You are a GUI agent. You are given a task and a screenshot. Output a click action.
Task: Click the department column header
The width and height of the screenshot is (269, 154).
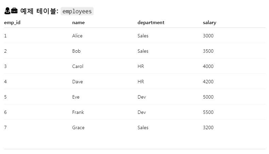(151, 23)
